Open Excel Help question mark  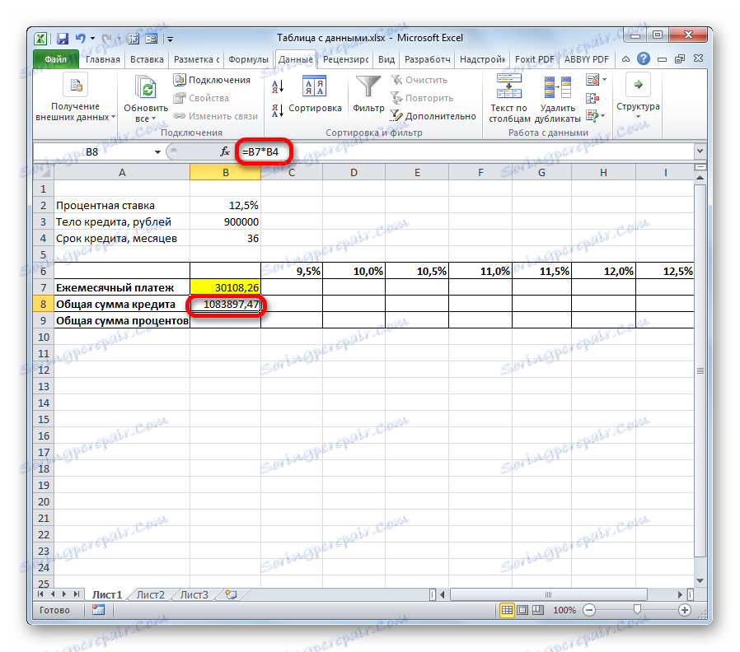tap(644, 59)
